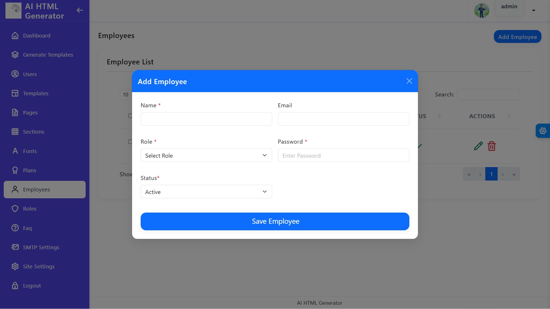This screenshot has width=550, height=309.
Task: Go to the SMTP Settings page
Action: [x=41, y=247]
